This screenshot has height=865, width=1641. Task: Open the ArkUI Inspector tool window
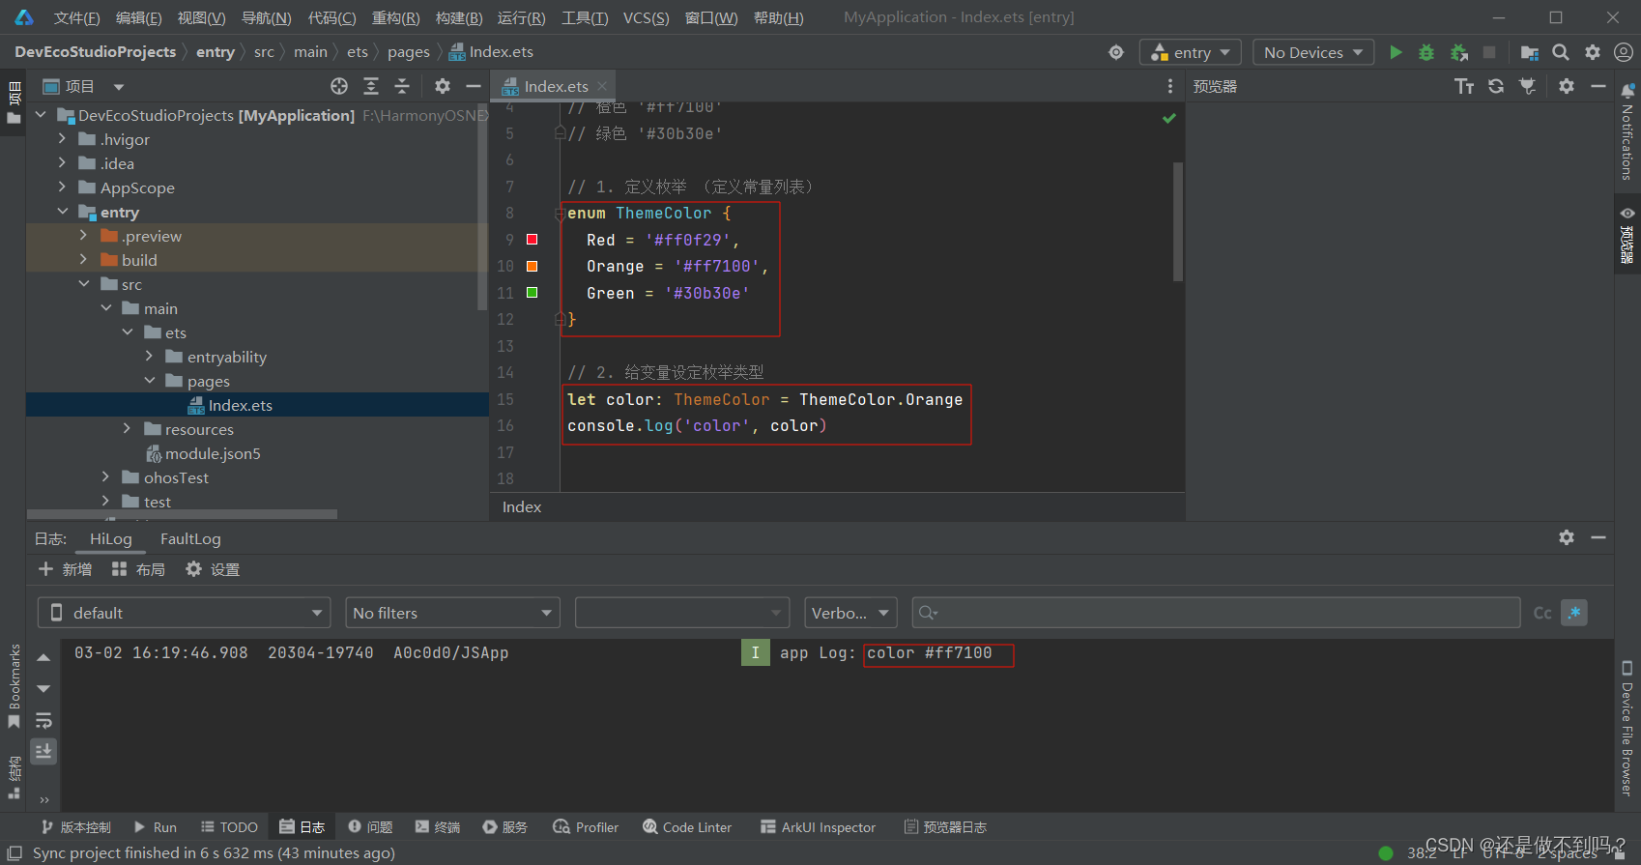[x=818, y=827]
